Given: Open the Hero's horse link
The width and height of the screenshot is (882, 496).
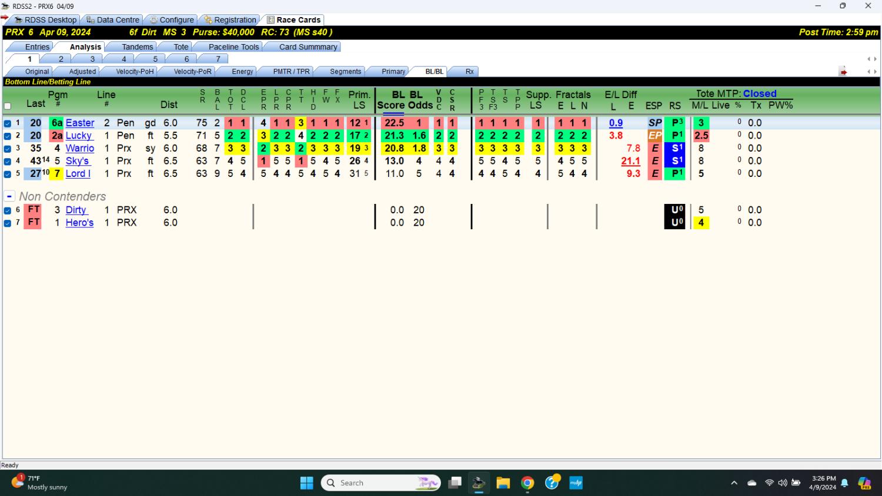Looking at the screenshot, I should pyautogui.click(x=79, y=223).
